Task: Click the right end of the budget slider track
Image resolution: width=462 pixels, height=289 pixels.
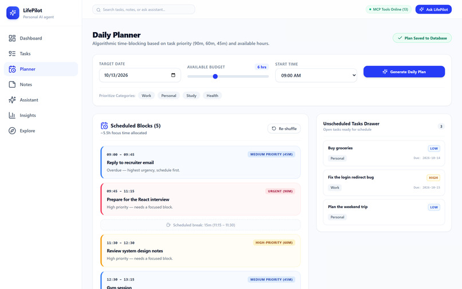Action: [267, 76]
